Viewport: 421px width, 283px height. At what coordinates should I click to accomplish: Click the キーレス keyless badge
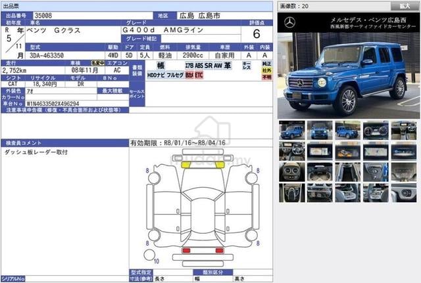tap(247, 66)
